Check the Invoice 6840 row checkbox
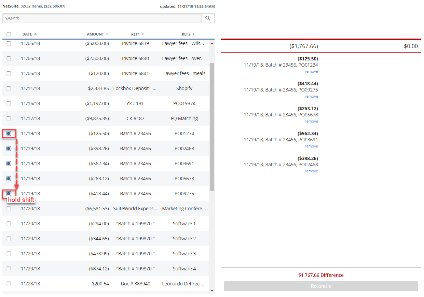The width and height of the screenshot is (424, 297). [9, 58]
